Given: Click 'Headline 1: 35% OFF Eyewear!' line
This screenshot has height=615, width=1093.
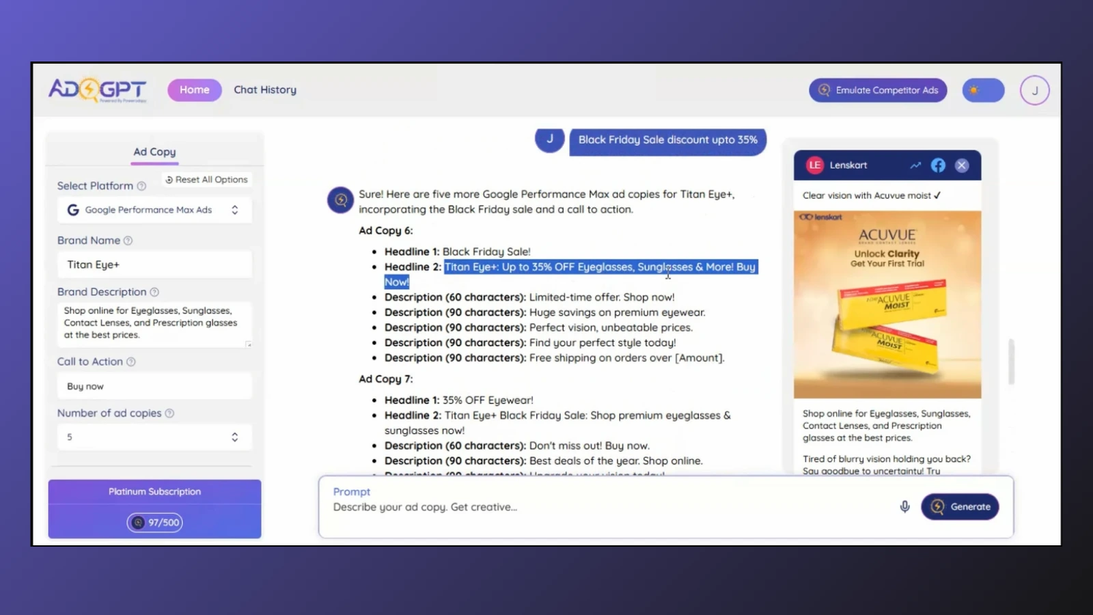Looking at the screenshot, I should (458, 400).
